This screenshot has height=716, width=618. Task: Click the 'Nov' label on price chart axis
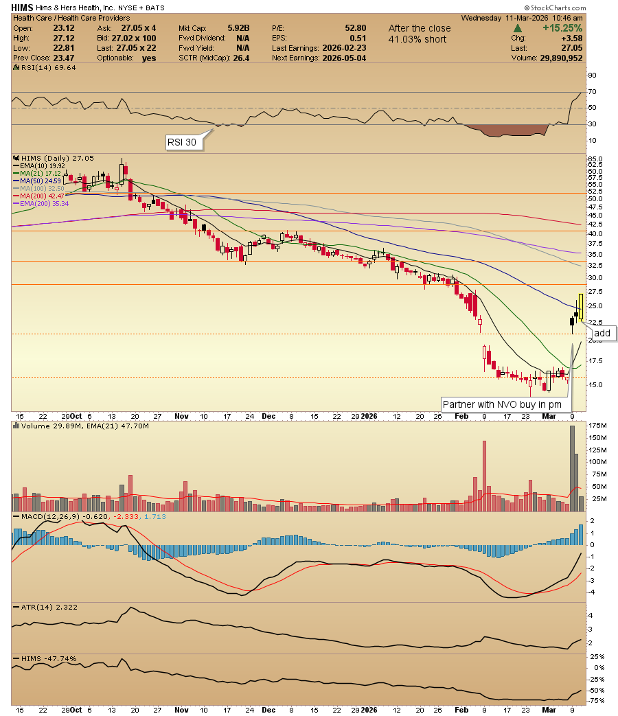(181, 416)
